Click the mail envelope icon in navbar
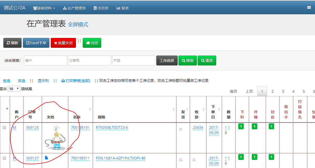 point(309,8)
